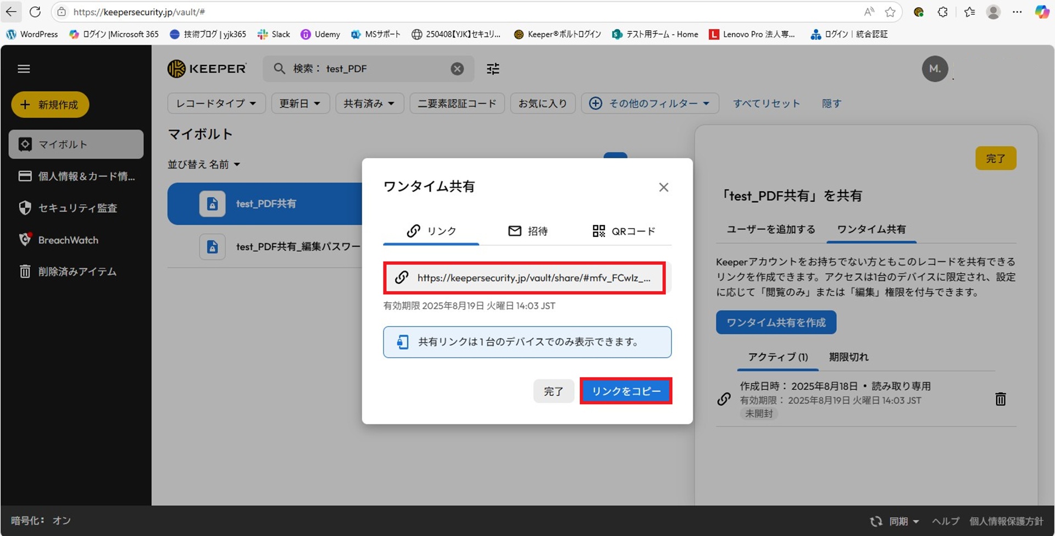Screen dimensions: 1055x536
Task: Toggle the お気に入り filter
Action: tap(542, 103)
